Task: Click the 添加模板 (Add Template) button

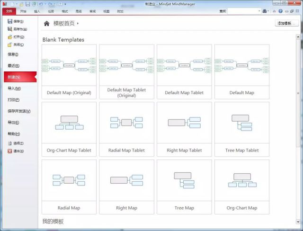Action: click(x=287, y=23)
